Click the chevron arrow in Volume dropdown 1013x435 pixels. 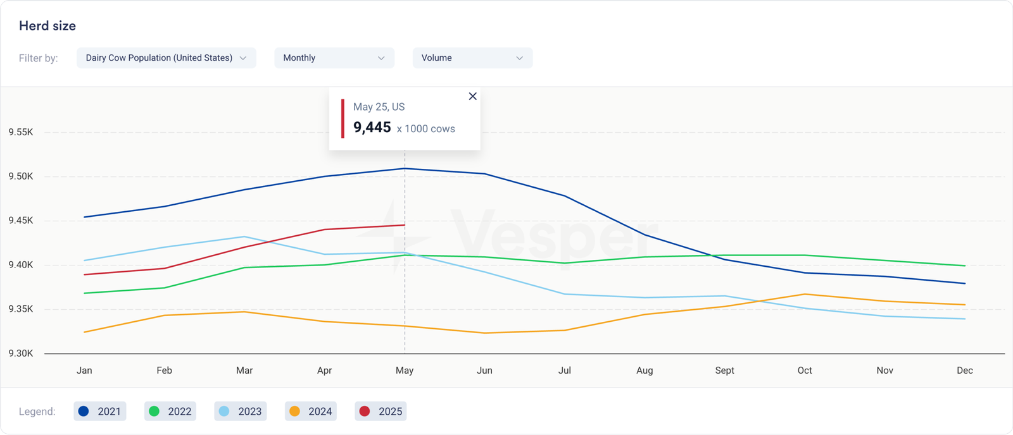point(520,58)
